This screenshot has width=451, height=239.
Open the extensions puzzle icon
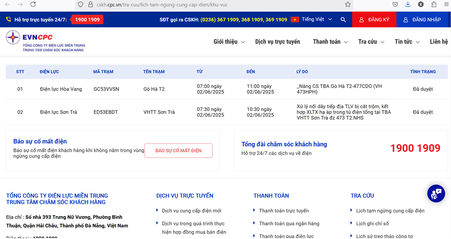434,4
